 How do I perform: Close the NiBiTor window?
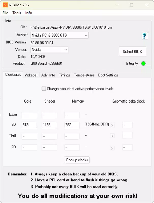pos(146,5)
